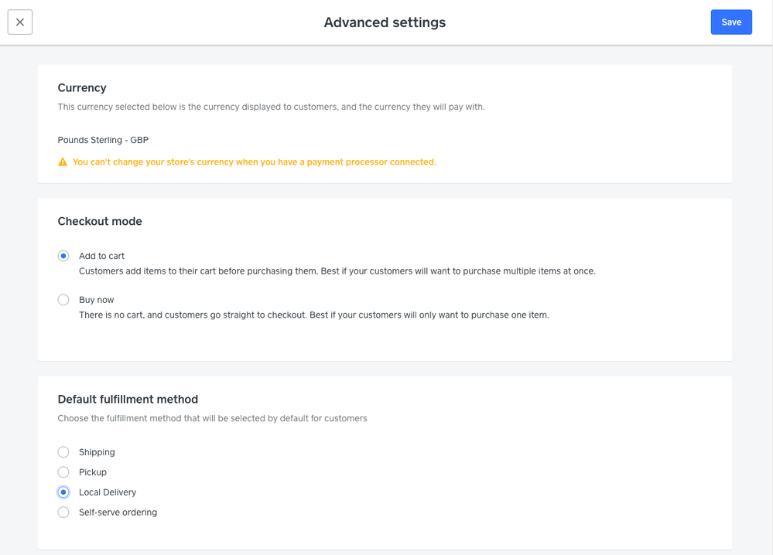Enable the Self-serve ordering radio option

pyautogui.click(x=63, y=512)
